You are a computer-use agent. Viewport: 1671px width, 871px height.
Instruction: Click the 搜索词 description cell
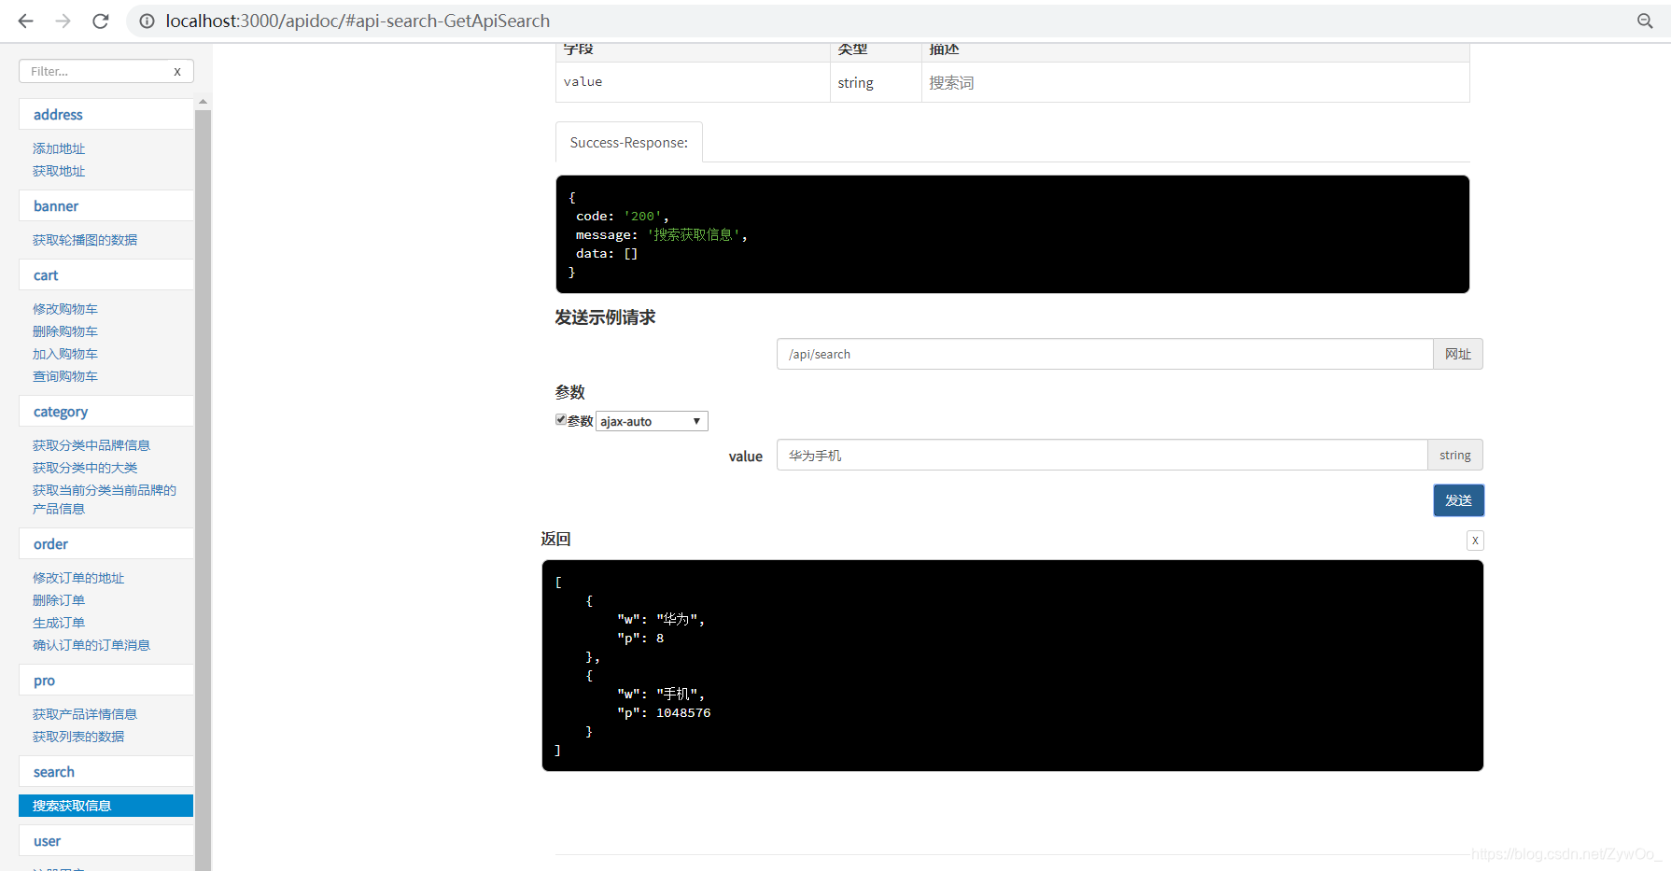coord(1195,82)
